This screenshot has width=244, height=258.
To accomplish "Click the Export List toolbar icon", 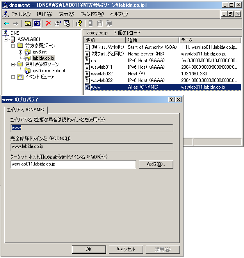I will pyautogui.click(x=66, y=23).
